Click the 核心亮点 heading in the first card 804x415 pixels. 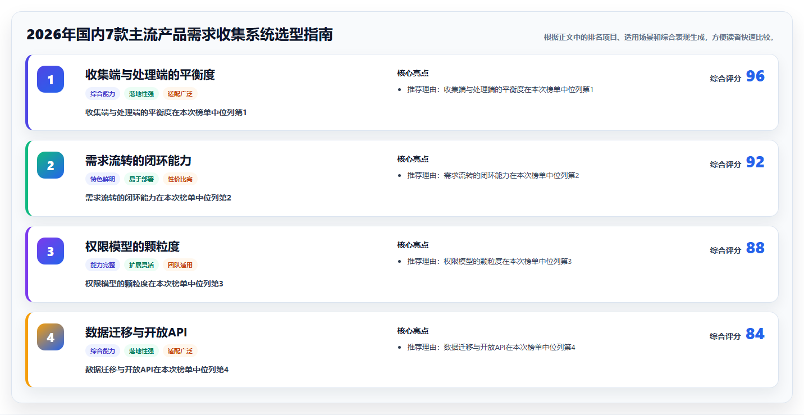click(413, 73)
